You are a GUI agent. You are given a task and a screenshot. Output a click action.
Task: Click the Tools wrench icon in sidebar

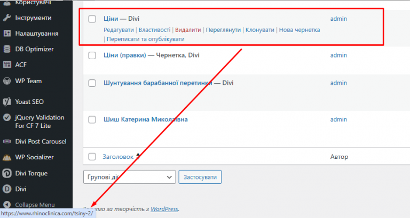(7, 18)
